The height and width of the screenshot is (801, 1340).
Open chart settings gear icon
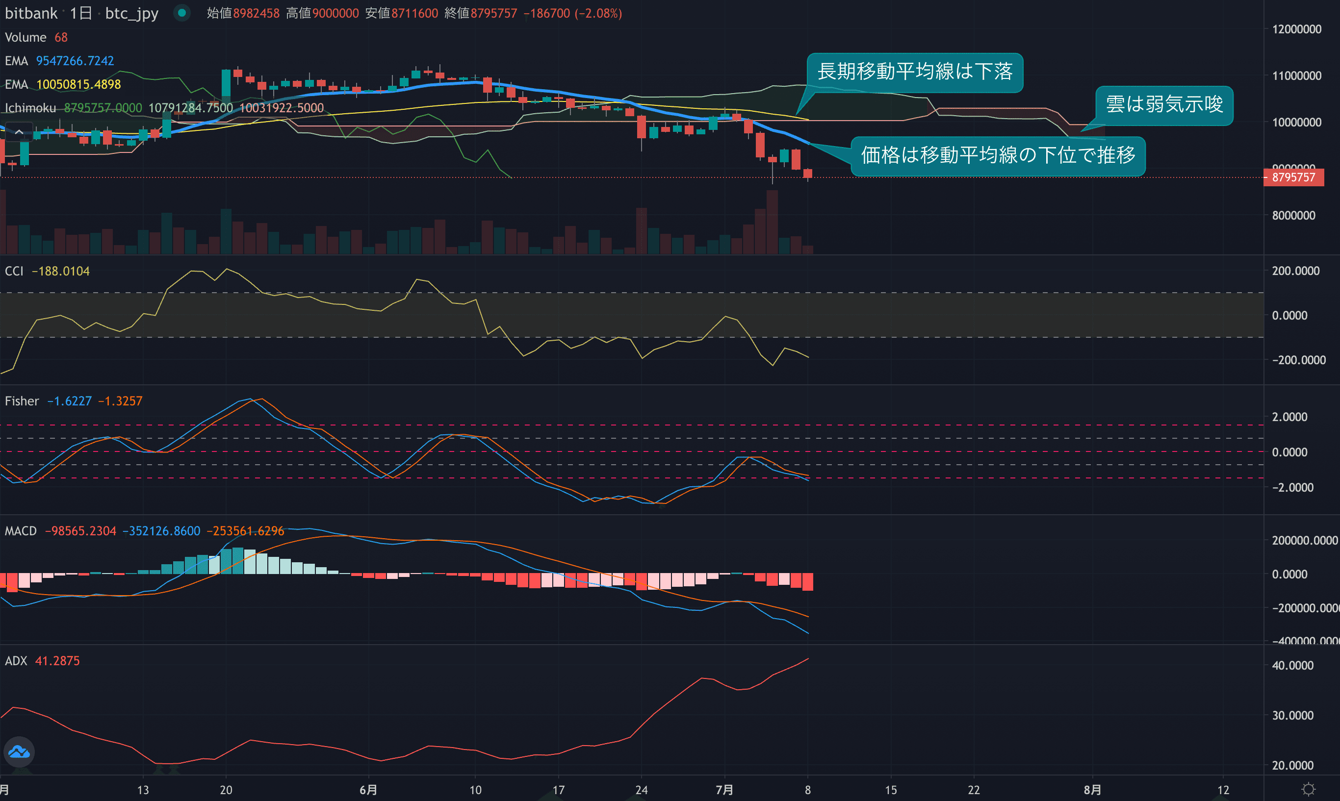pyautogui.click(x=1308, y=789)
